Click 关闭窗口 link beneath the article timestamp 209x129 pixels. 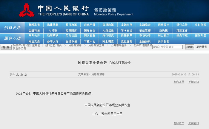click(193, 82)
